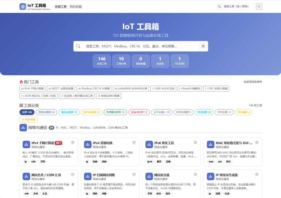Open hot tool 欧姆定律计算器
281x198 pixels.
click(109, 96)
